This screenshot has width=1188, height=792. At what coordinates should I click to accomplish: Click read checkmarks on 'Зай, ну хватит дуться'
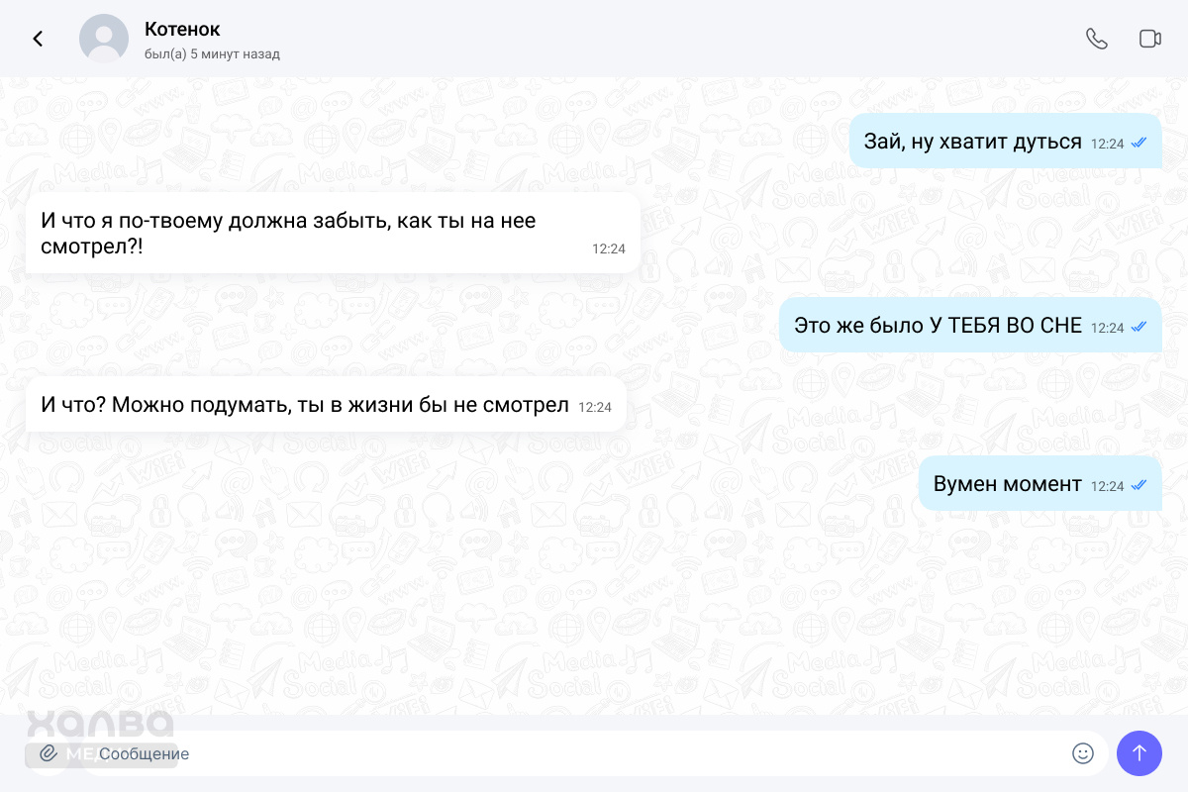[1138, 143]
